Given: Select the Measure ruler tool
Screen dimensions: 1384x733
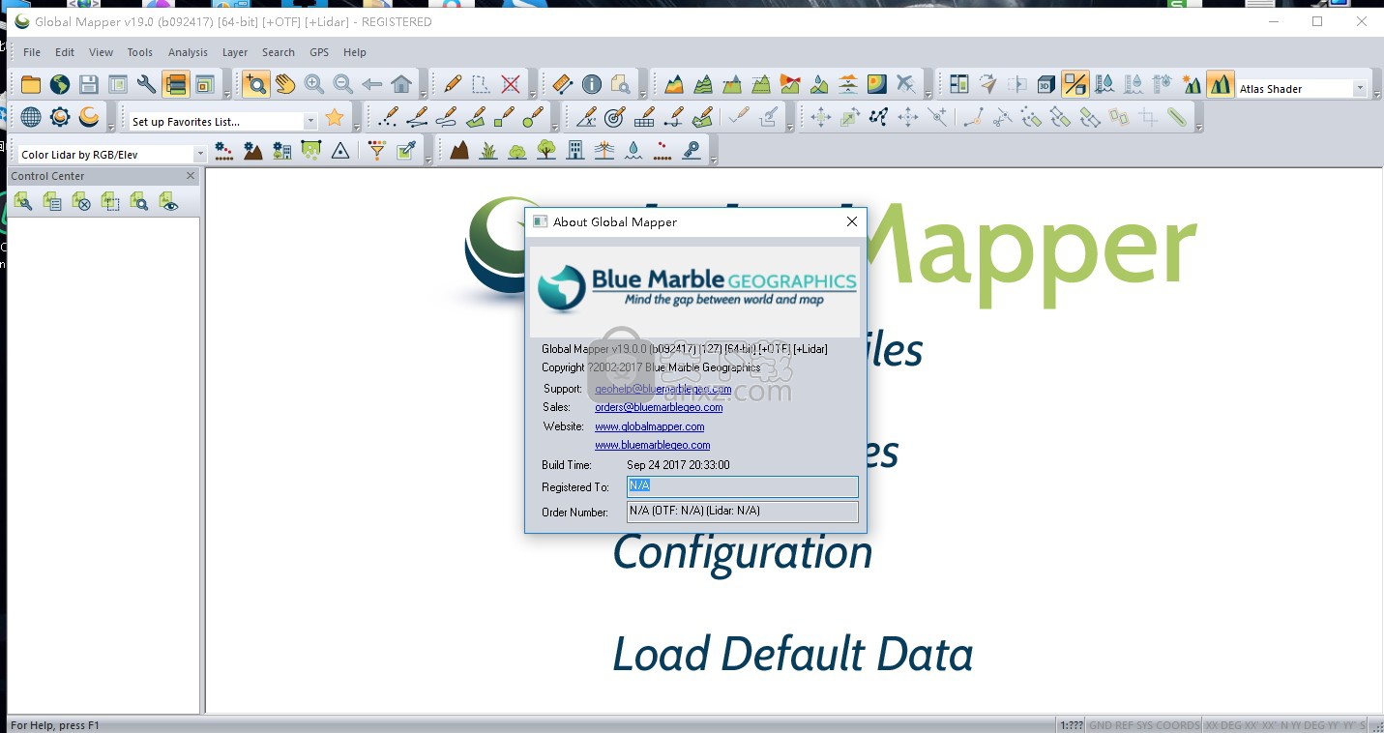Looking at the screenshot, I should coord(563,85).
